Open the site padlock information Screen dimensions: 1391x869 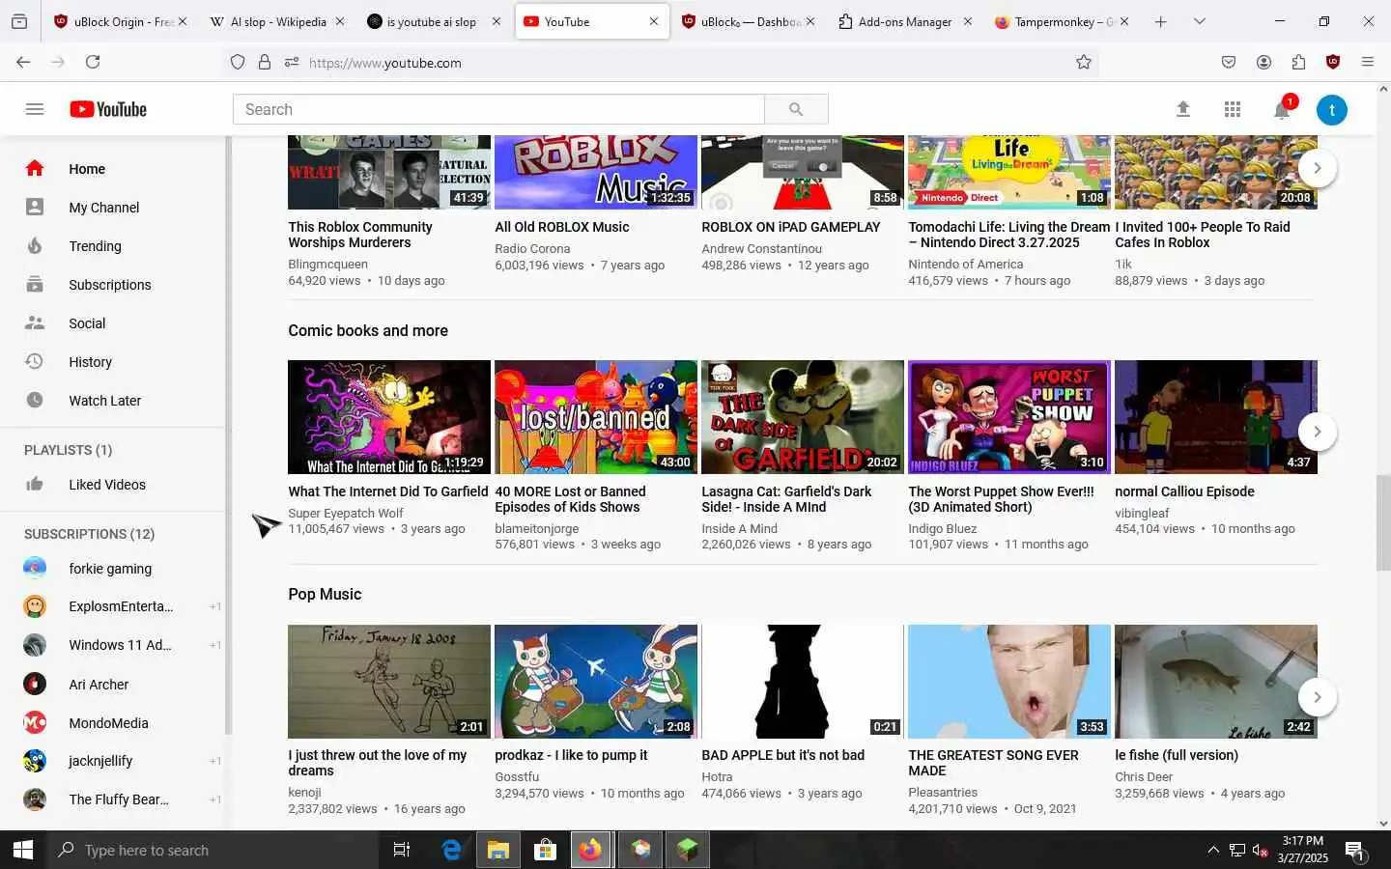click(265, 62)
